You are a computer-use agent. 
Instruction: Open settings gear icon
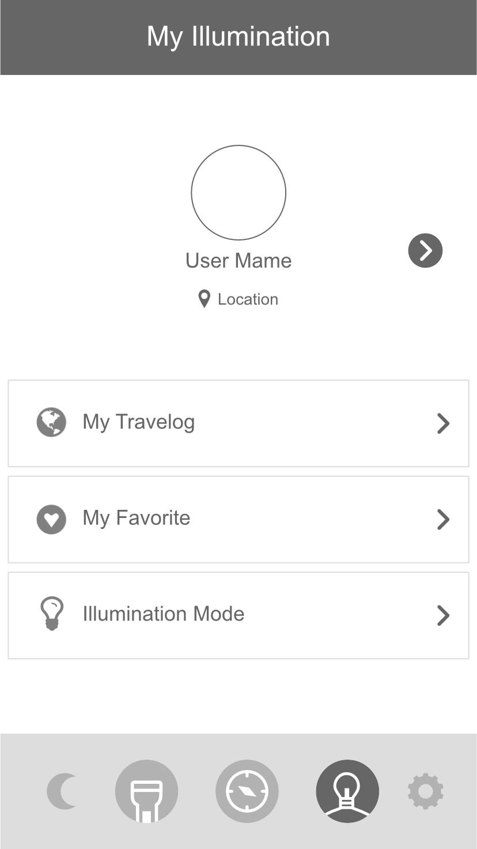point(425,791)
